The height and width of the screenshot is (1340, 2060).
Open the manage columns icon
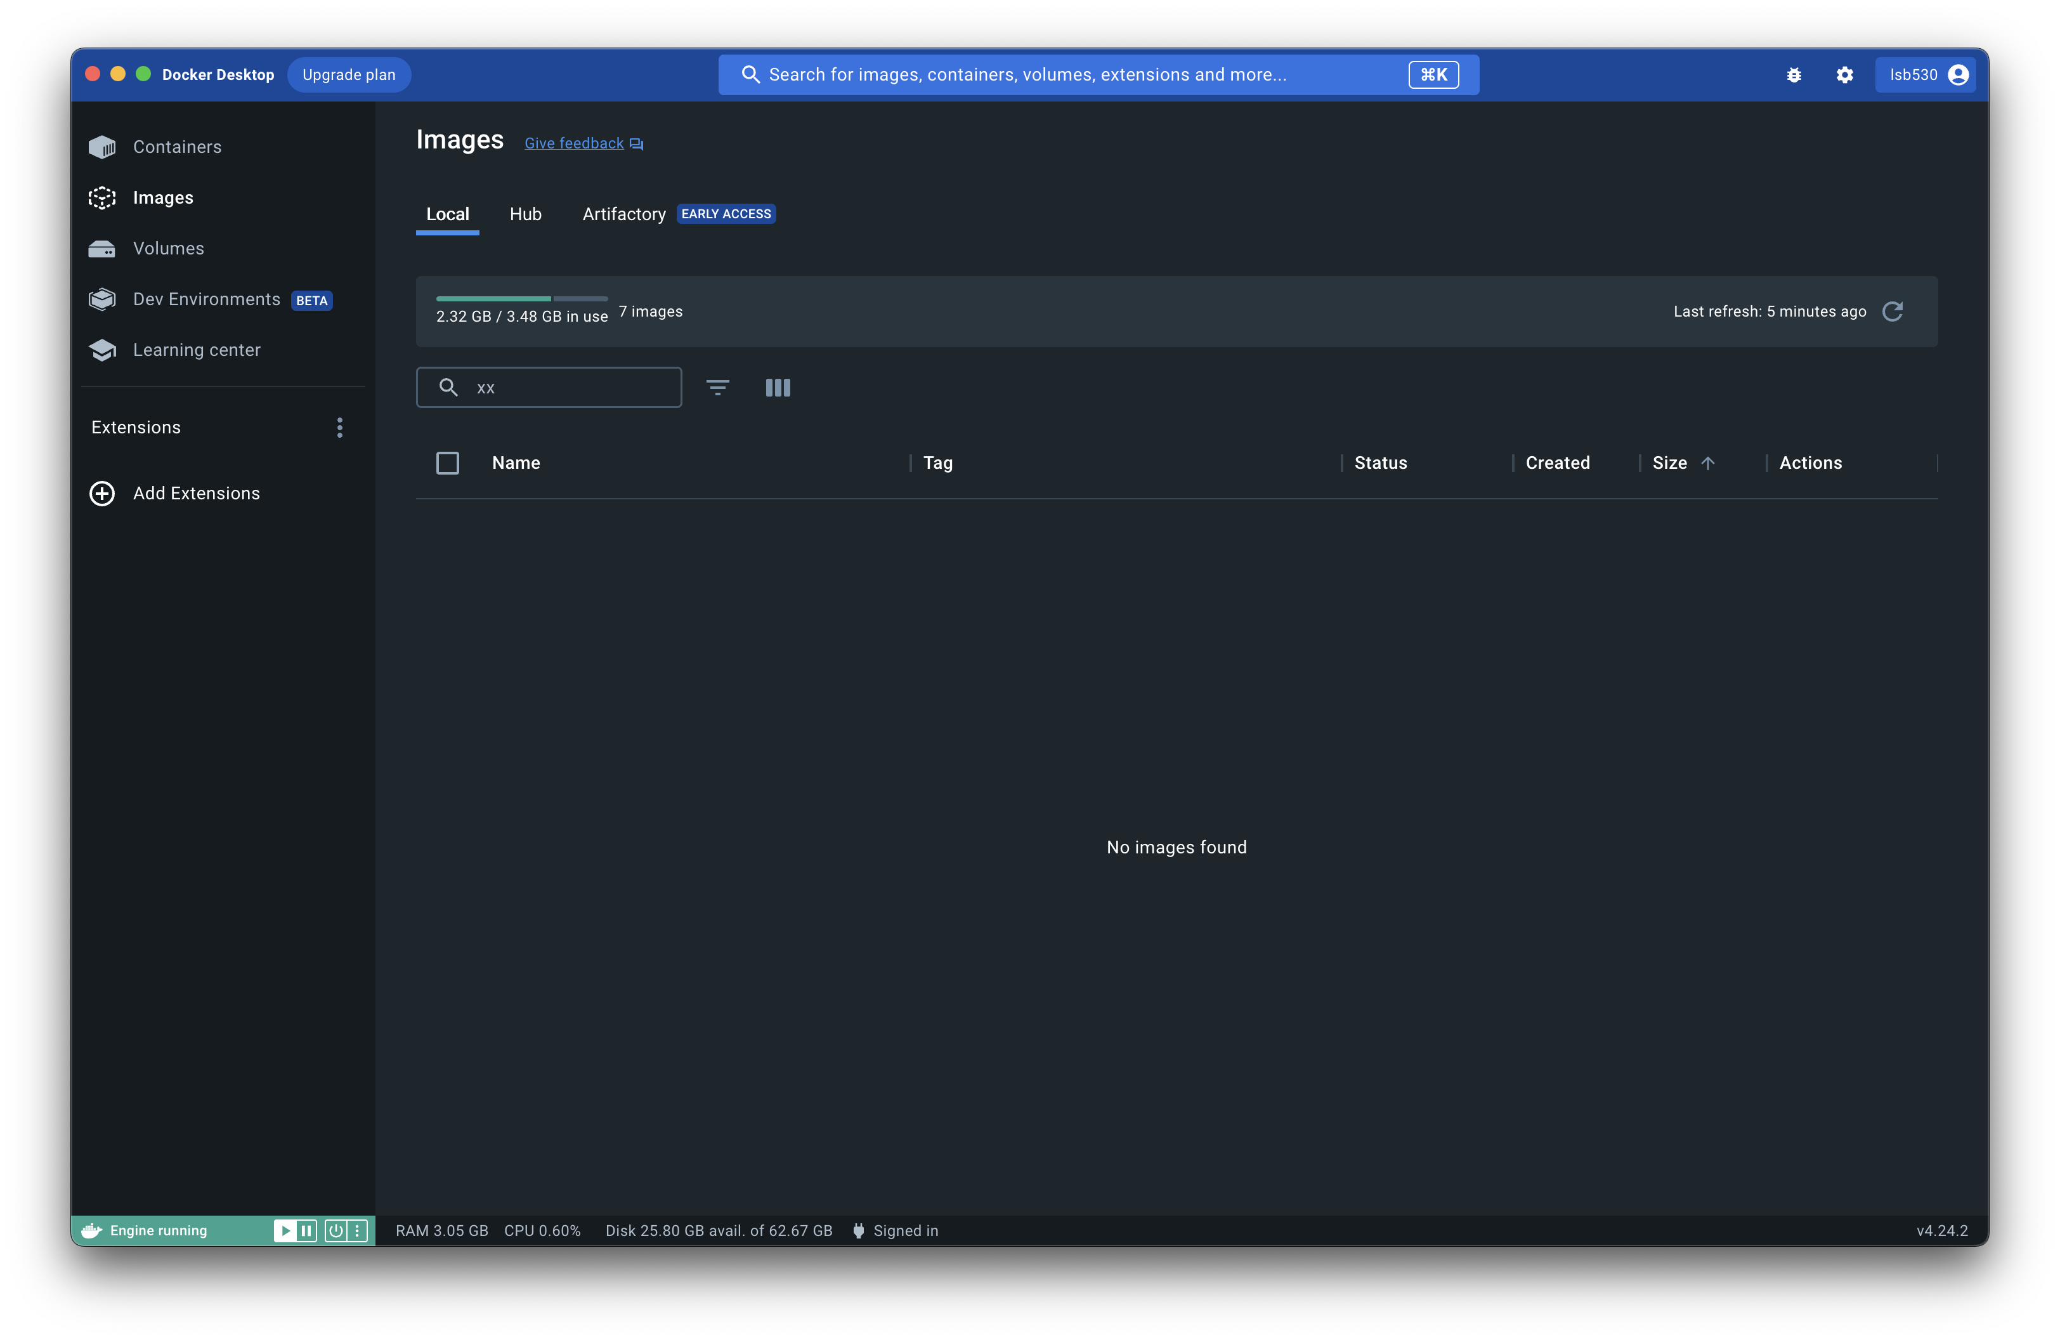coord(778,387)
